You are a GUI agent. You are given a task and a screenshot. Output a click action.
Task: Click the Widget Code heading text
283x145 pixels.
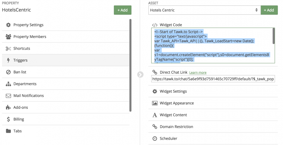point(171,25)
